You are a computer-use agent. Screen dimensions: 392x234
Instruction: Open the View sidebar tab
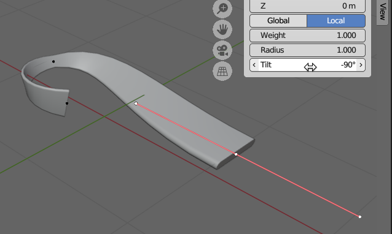coord(383,12)
